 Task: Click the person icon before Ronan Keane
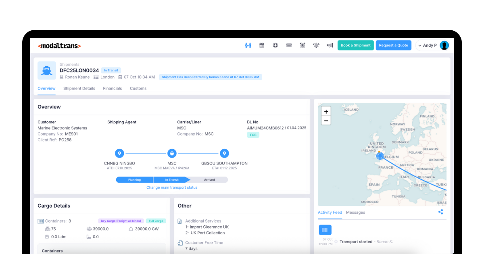point(62,77)
